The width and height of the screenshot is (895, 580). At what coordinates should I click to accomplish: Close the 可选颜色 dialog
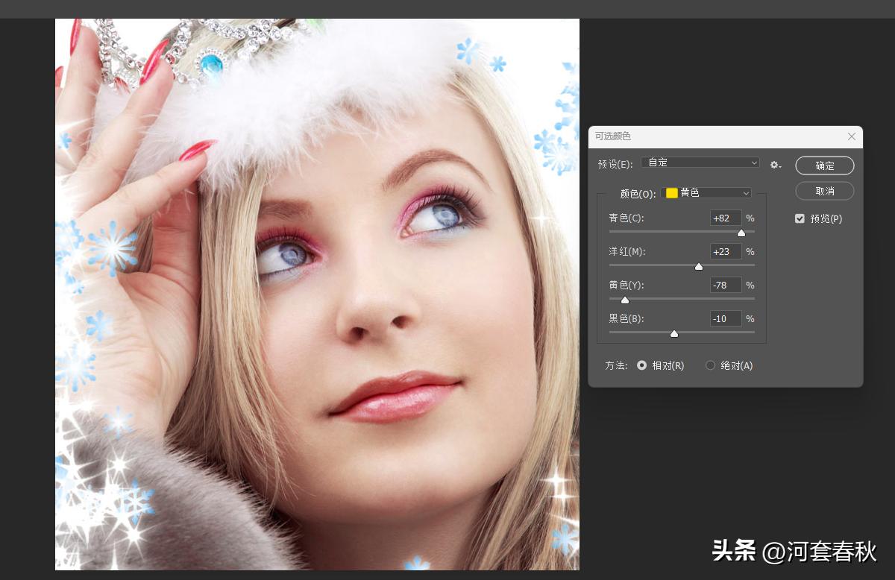pyautogui.click(x=852, y=136)
